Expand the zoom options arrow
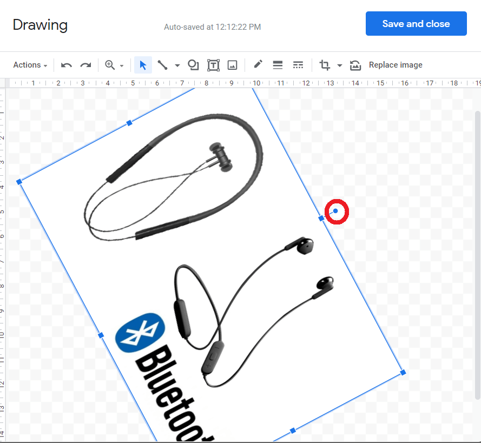Viewport: 481px width, 443px height. click(x=122, y=65)
